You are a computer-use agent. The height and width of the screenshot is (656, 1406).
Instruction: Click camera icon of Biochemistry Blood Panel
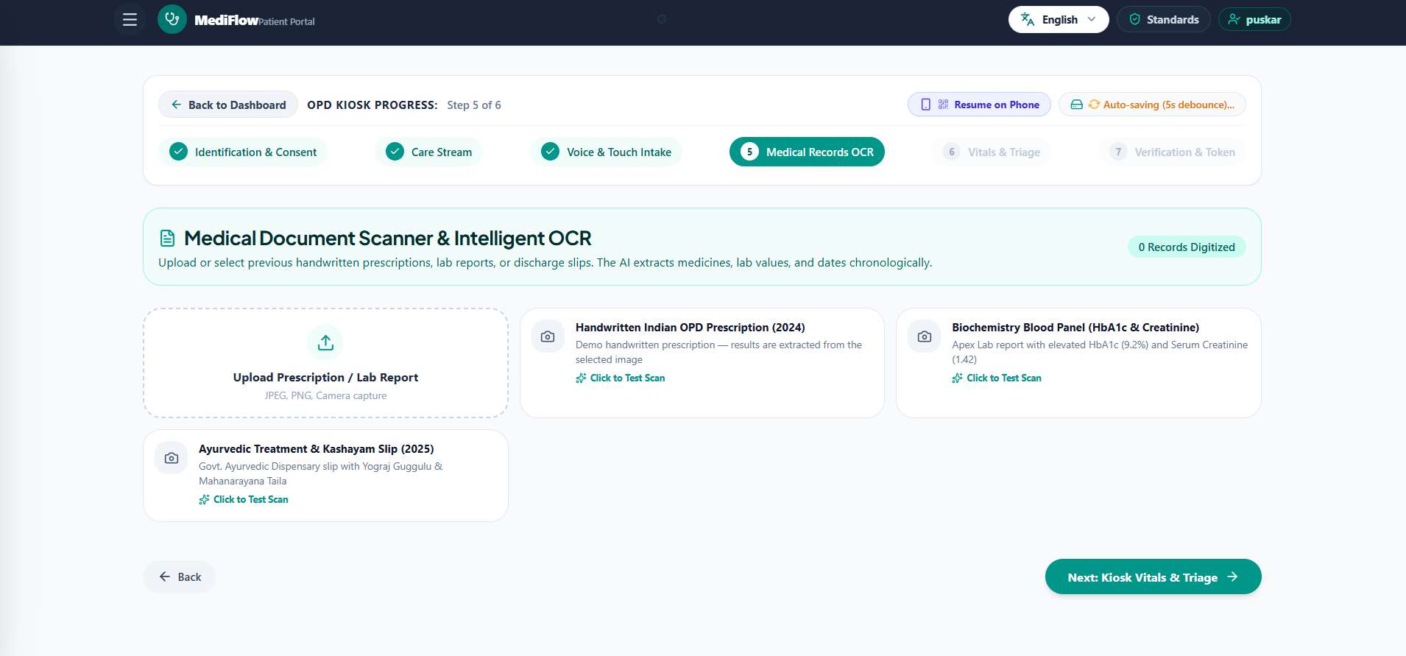(x=925, y=336)
